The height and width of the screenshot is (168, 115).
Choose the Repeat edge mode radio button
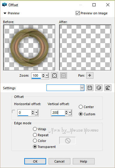35,135
